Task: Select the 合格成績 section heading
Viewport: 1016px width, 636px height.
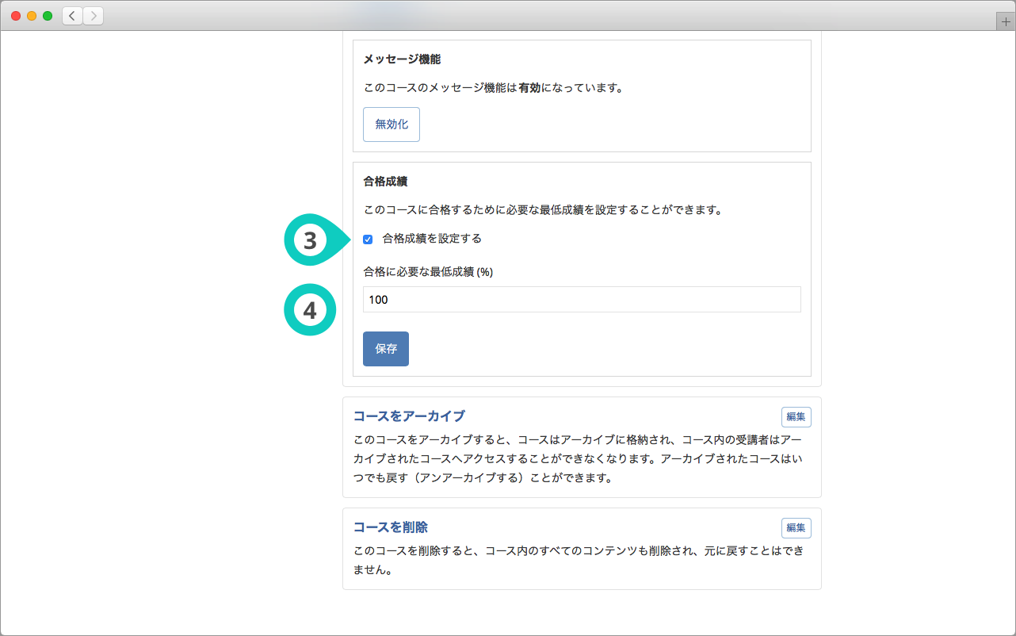Action: [385, 182]
